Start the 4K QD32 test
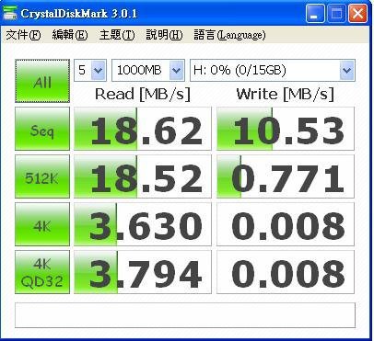Viewport: 374px width, 341px height. tap(42, 272)
